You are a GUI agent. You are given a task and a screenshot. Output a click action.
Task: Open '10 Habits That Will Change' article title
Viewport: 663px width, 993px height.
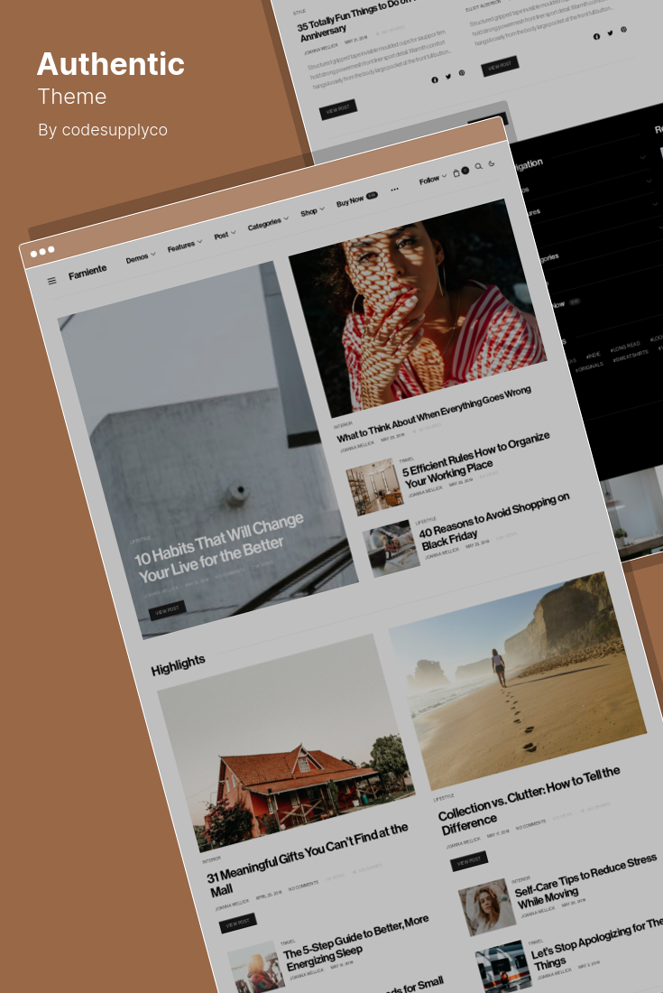coord(219,548)
